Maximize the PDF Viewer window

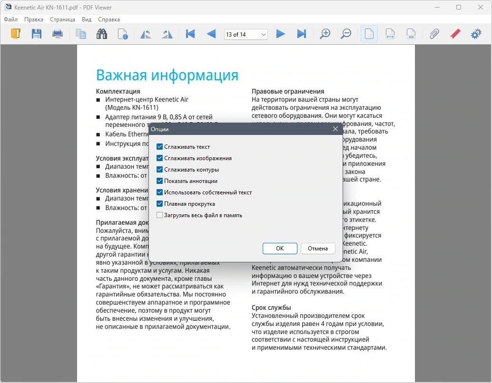(x=459, y=7)
